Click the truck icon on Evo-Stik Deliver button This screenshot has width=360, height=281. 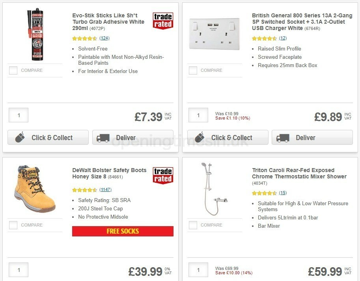point(103,137)
